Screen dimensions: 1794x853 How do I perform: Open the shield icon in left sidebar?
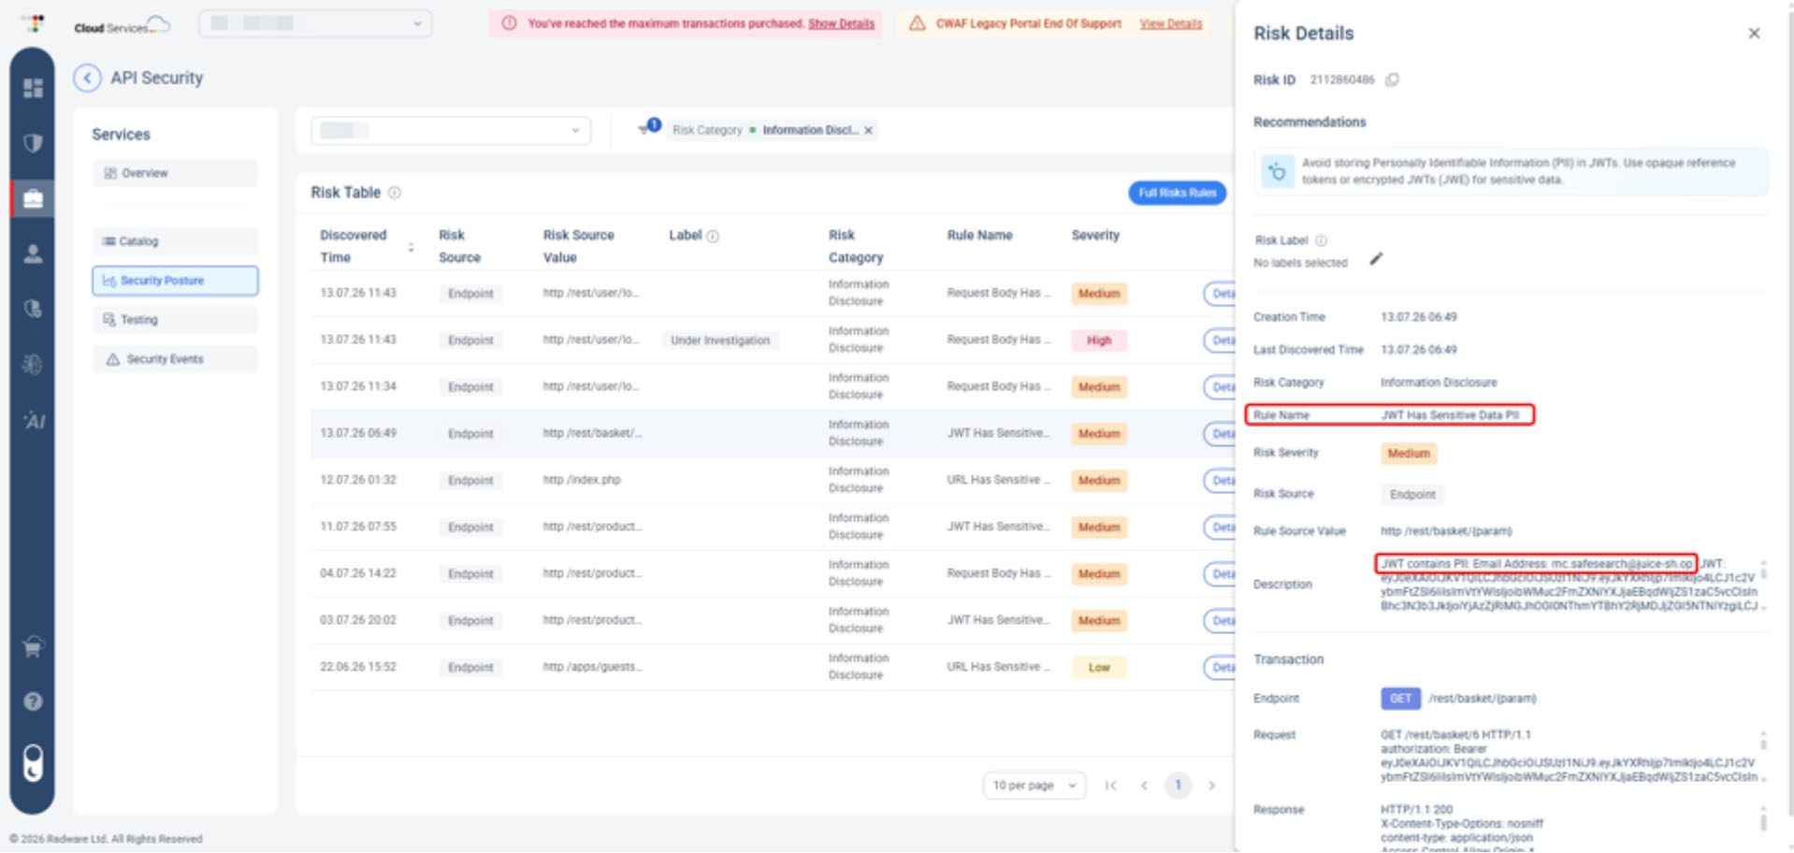[x=33, y=143]
